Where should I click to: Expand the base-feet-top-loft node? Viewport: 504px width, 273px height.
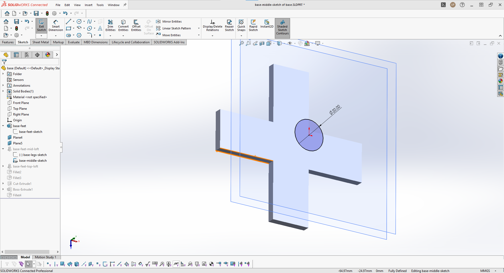[x=3, y=166]
